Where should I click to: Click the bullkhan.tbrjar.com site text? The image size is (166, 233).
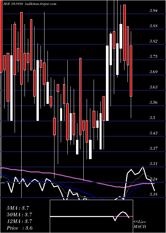tap(40, 4)
